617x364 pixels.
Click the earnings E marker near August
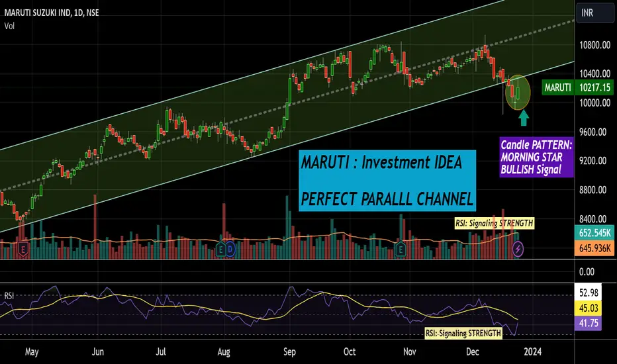pyautogui.click(x=220, y=249)
